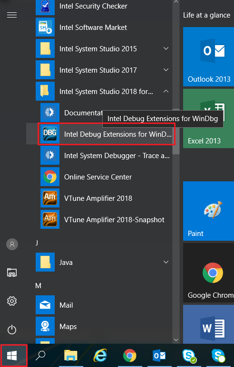Open the Maps app icon

click(45, 326)
